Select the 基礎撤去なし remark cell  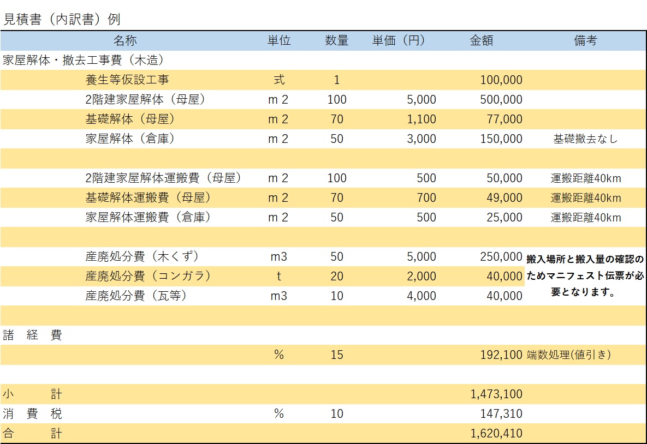(x=585, y=139)
